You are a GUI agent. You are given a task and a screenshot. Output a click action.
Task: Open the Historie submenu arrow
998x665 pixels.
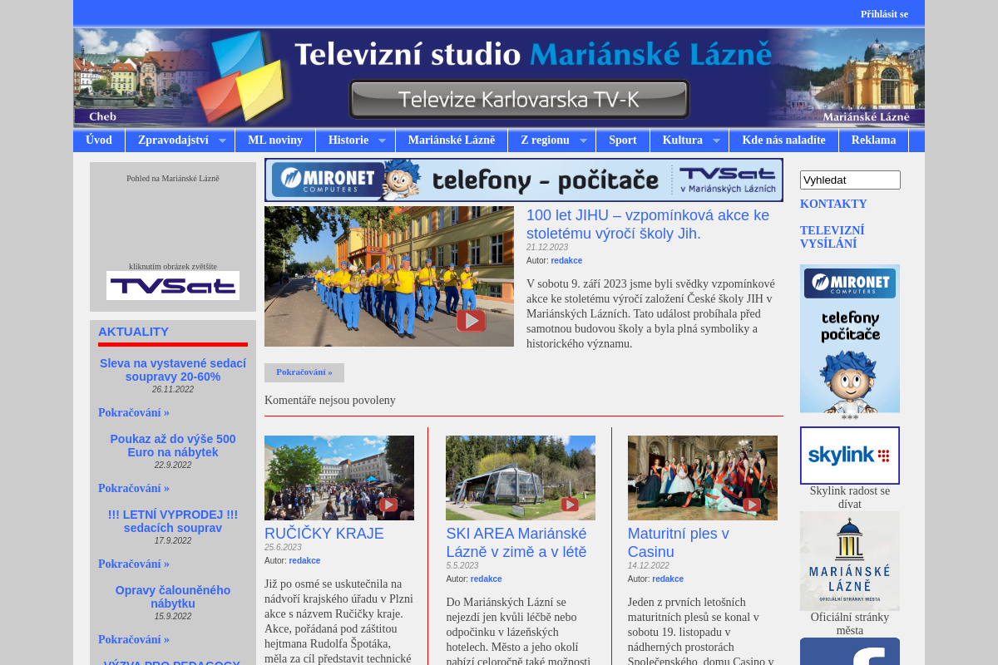click(x=383, y=140)
